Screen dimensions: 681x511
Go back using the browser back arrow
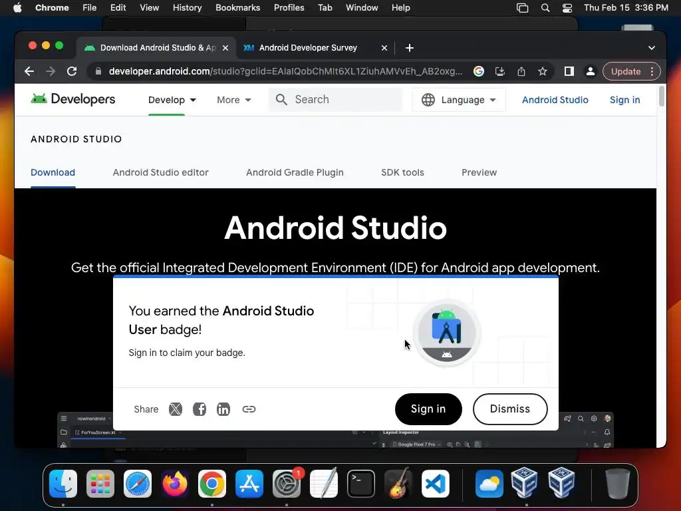point(29,71)
